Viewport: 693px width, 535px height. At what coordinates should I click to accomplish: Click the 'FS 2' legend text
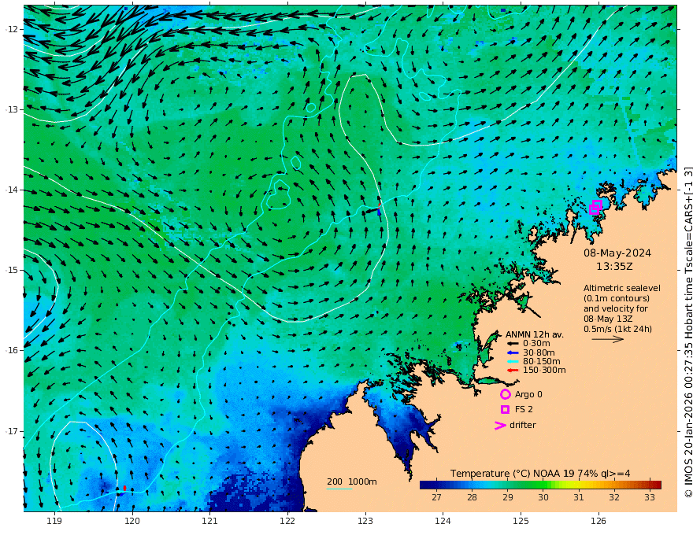(524, 410)
